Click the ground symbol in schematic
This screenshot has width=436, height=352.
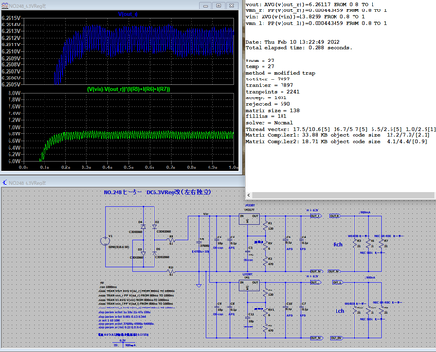(x=199, y=285)
